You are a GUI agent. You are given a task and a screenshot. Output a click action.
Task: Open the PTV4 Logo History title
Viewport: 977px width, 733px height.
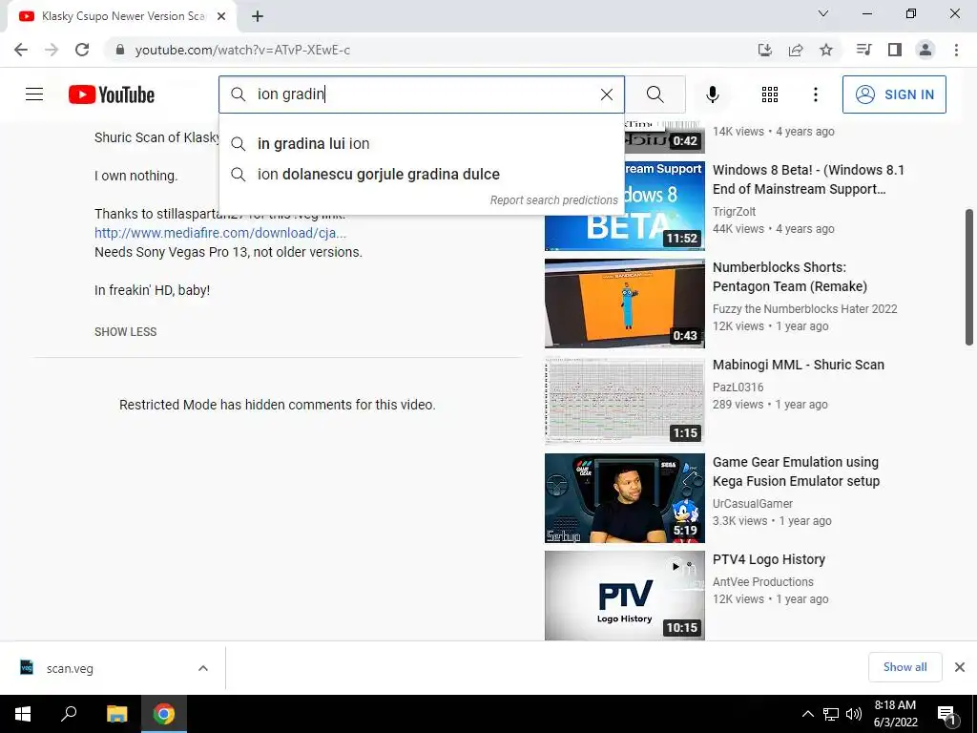(x=769, y=559)
